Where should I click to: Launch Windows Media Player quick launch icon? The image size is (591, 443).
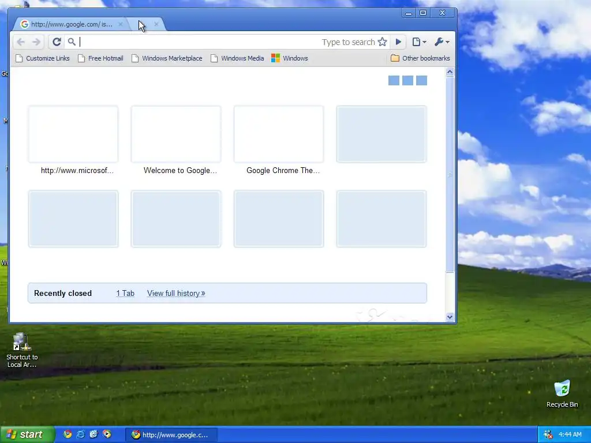[x=107, y=434]
